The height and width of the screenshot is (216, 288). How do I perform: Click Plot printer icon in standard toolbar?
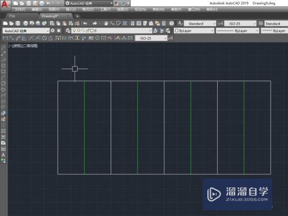pos(25,24)
